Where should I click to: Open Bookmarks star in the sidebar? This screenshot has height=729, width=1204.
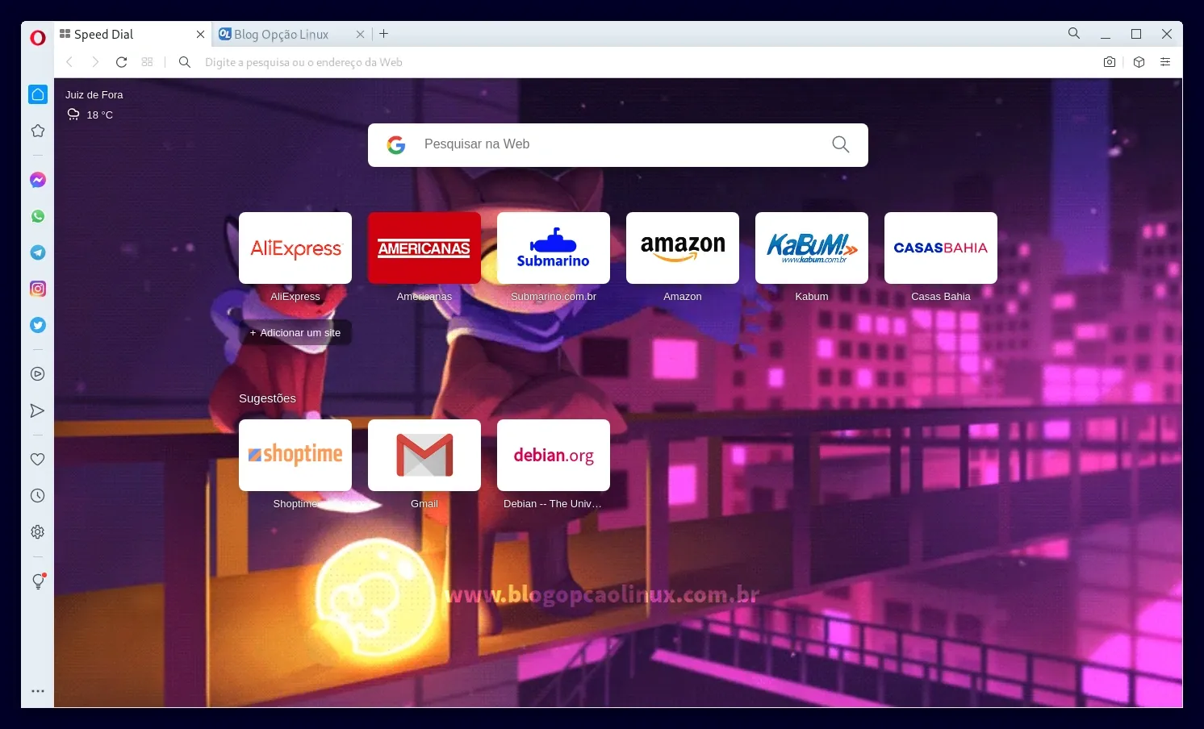coord(38,131)
